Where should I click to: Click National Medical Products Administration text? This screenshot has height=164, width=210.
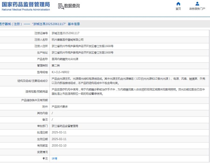(26, 10)
